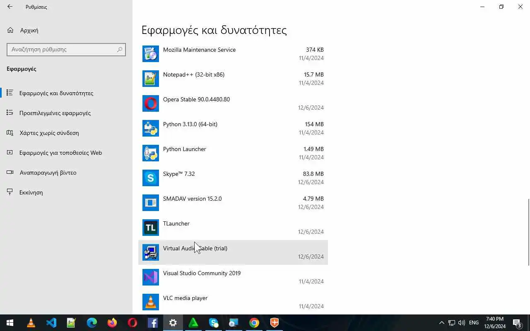The image size is (530, 331).
Task: Click the home icon beside Αρχική
Action: [x=10, y=30]
